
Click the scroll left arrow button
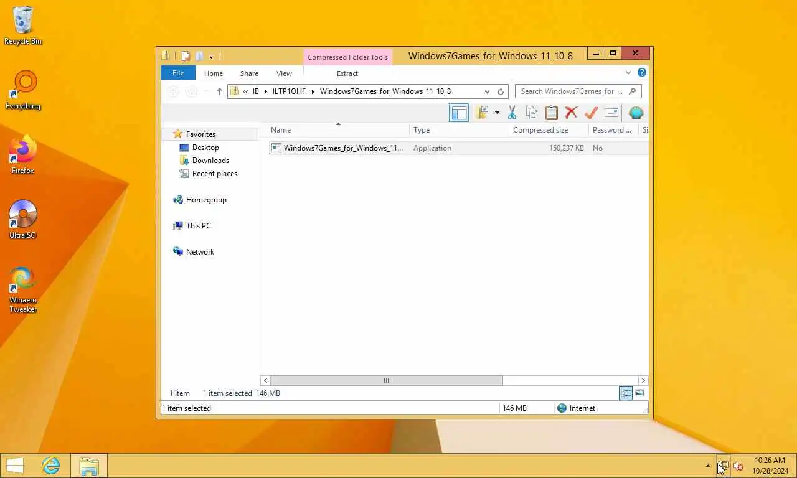tap(266, 380)
